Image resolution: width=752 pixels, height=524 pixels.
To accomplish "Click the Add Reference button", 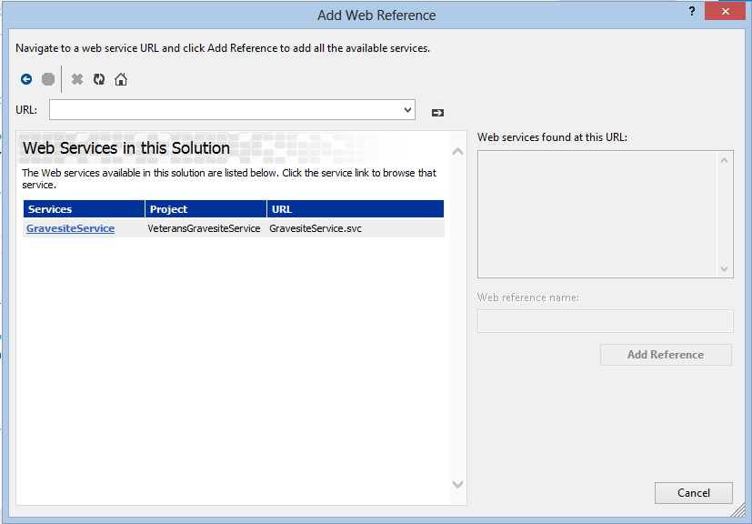I will [665, 354].
